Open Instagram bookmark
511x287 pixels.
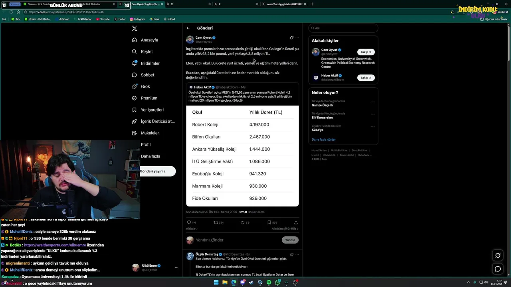click(138, 19)
